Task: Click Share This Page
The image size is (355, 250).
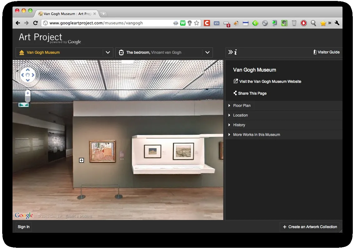Action: [x=250, y=93]
